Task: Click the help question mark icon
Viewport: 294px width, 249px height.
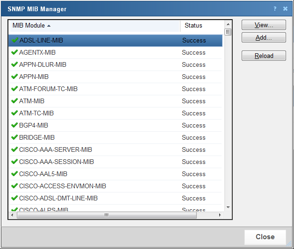Action: point(275,9)
